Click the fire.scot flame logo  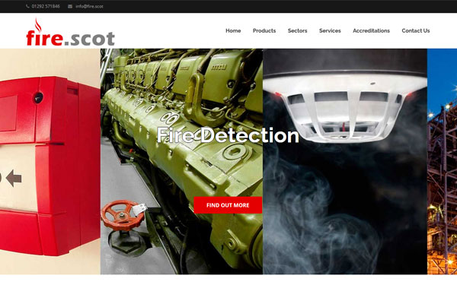[x=70, y=32]
